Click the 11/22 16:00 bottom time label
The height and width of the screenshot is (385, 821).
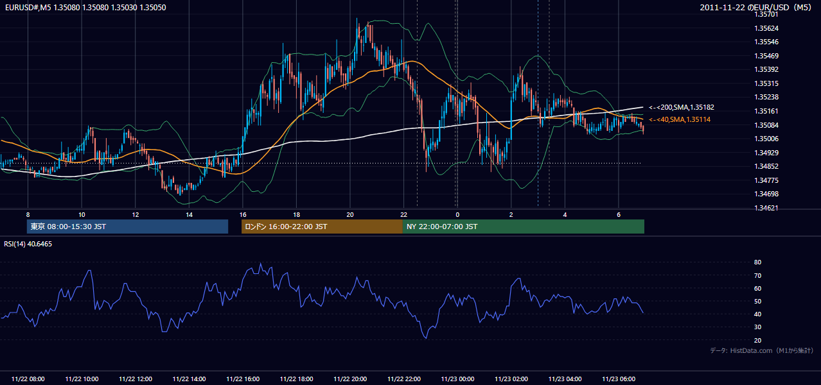(x=243, y=379)
